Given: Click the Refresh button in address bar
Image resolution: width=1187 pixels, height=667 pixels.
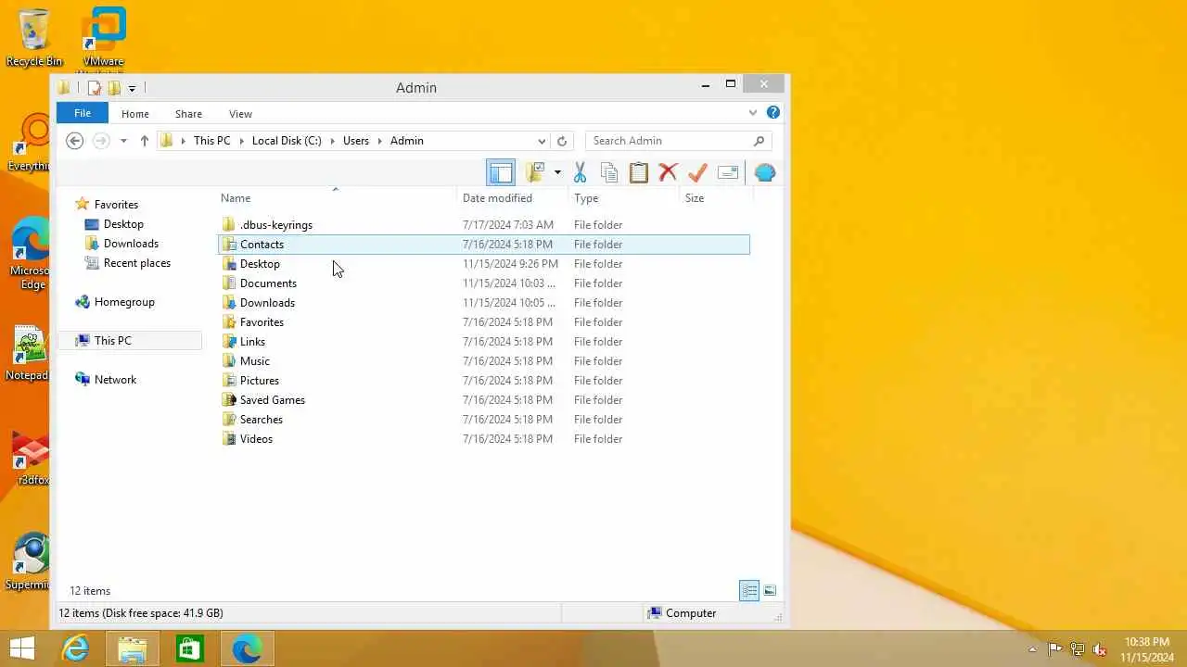Looking at the screenshot, I should coord(561,141).
